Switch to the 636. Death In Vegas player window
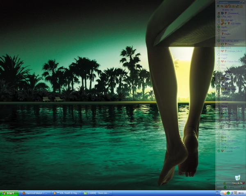The height and width of the screenshot is (196, 246). [67, 193]
